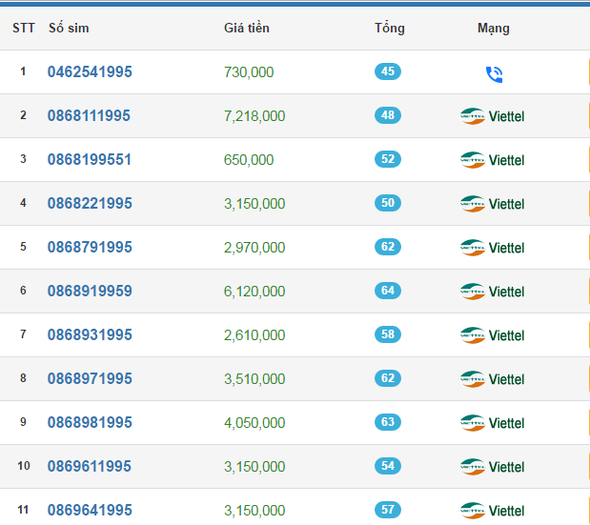Open SIM number 0462541995
590x525 pixels.
coord(90,72)
